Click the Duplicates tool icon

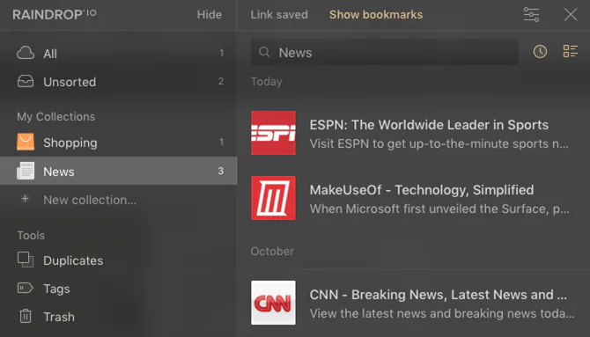(x=26, y=260)
